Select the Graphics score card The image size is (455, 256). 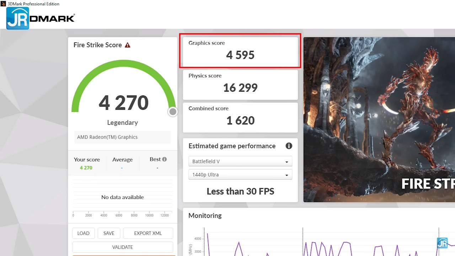(x=240, y=51)
